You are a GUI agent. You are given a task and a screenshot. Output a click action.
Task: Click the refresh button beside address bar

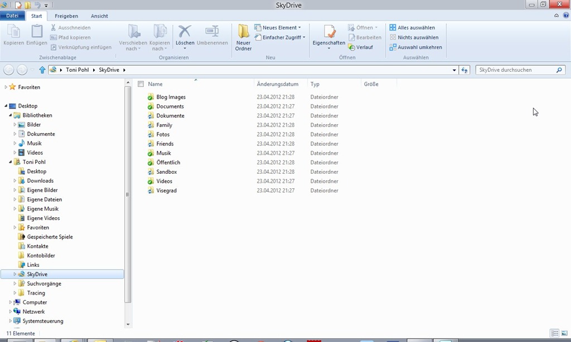[x=464, y=70]
